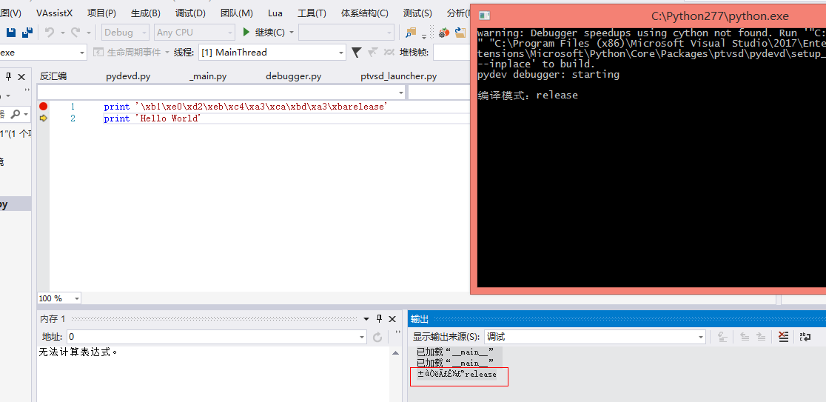This screenshot has width=826, height=402.
Task: Click the toolbar bug-with-gear icon
Action: (x=444, y=33)
